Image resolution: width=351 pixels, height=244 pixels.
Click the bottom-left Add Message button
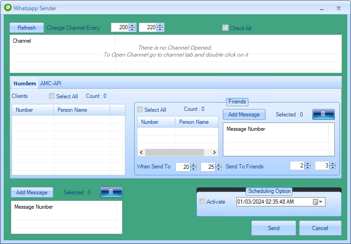pyautogui.click(x=32, y=193)
